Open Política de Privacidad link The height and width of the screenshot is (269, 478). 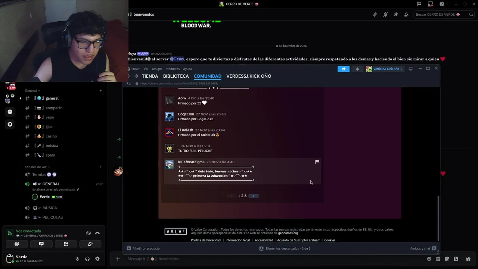tap(206, 240)
